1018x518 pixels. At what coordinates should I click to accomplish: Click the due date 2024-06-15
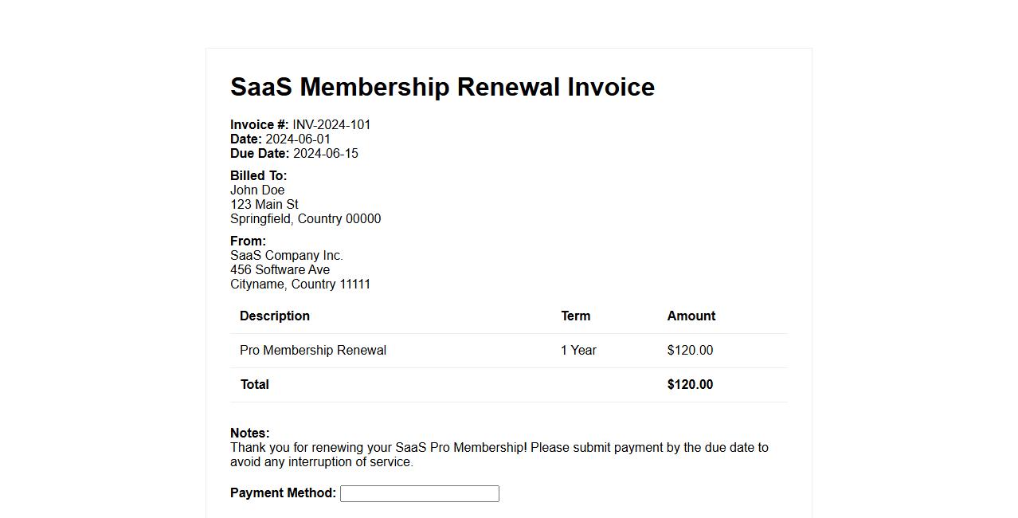click(x=325, y=153)
